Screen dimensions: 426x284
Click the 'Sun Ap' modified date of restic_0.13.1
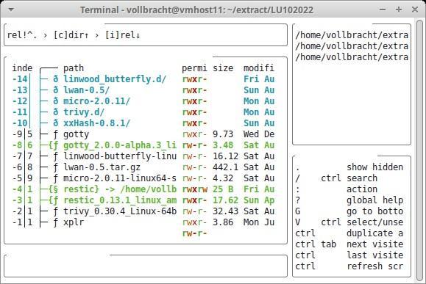pyautogui.click(x=259, y=200)
